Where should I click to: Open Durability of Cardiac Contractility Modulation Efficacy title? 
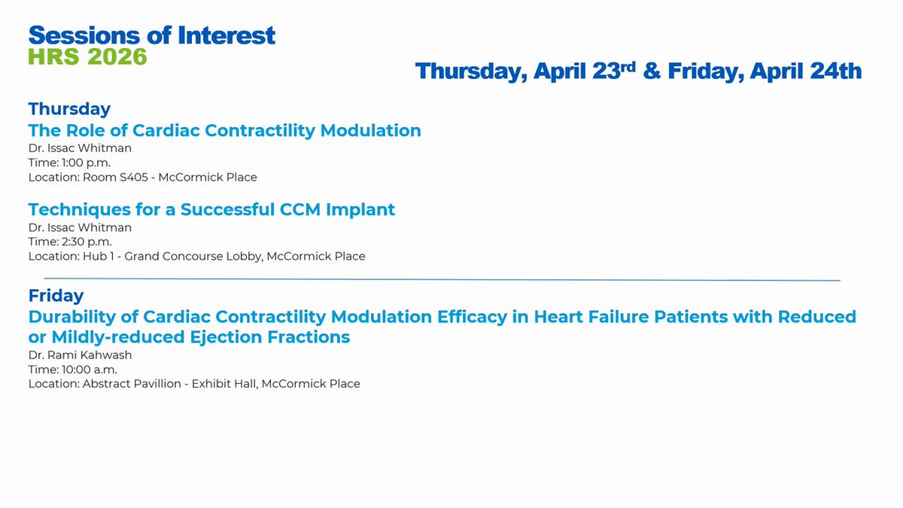[x=442, y=317]
